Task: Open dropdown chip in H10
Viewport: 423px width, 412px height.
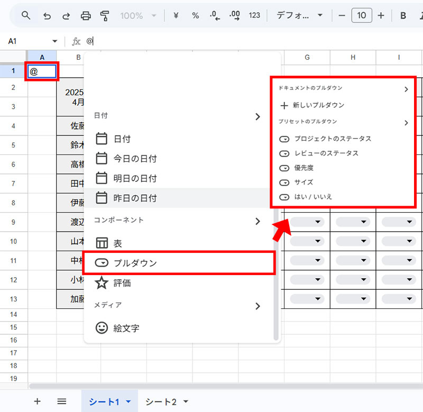Action: 353,241
